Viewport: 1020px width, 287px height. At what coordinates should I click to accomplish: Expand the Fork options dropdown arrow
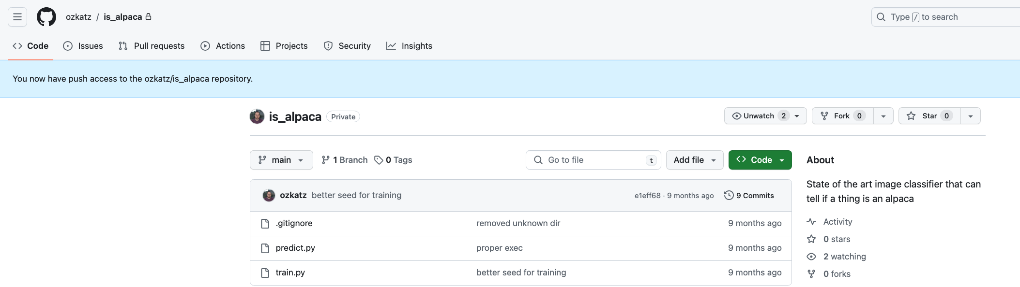pos(883,116)
